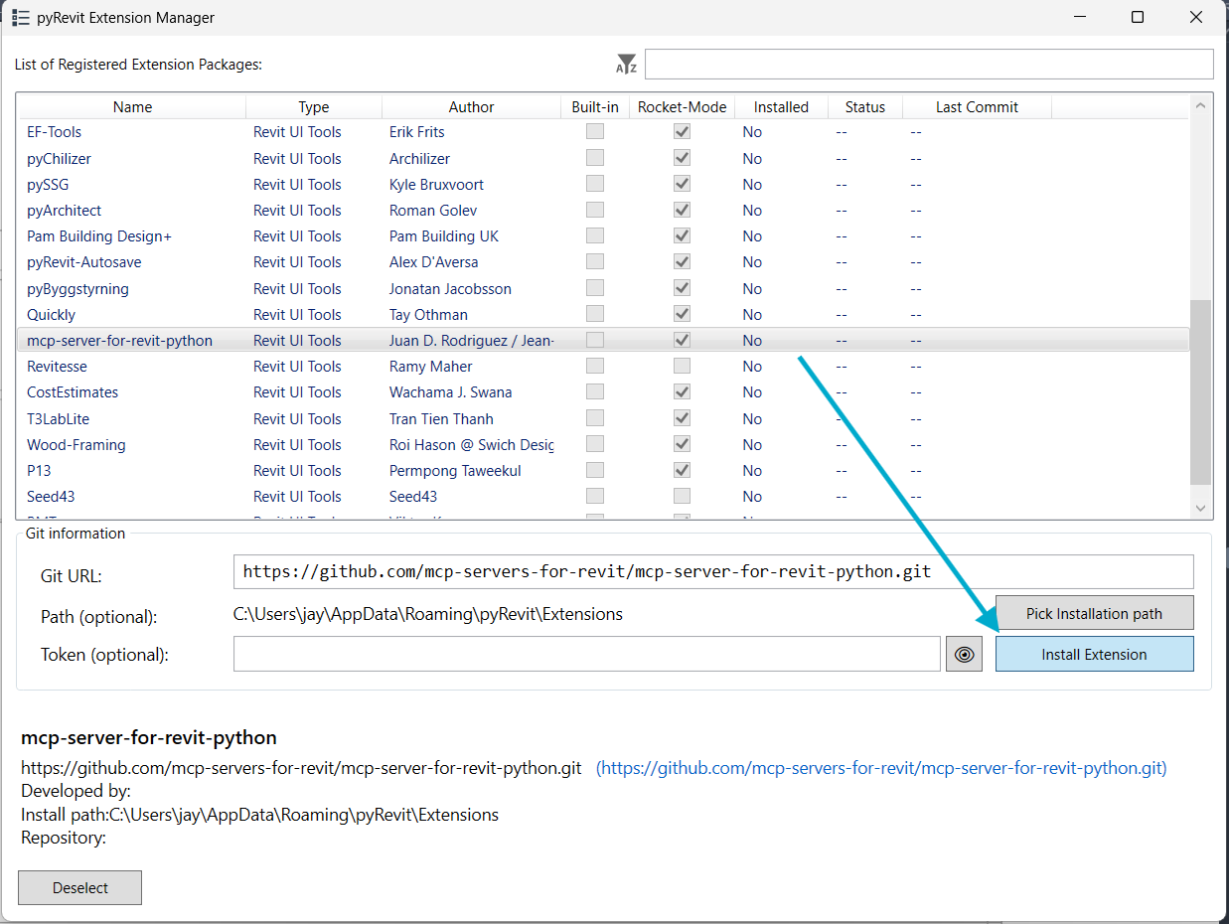Select the pySSG extension row

604,184
